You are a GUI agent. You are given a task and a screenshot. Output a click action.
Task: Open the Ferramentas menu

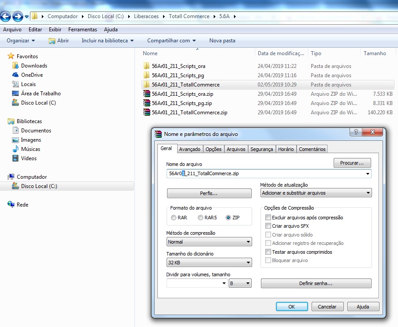pos(82,30)
